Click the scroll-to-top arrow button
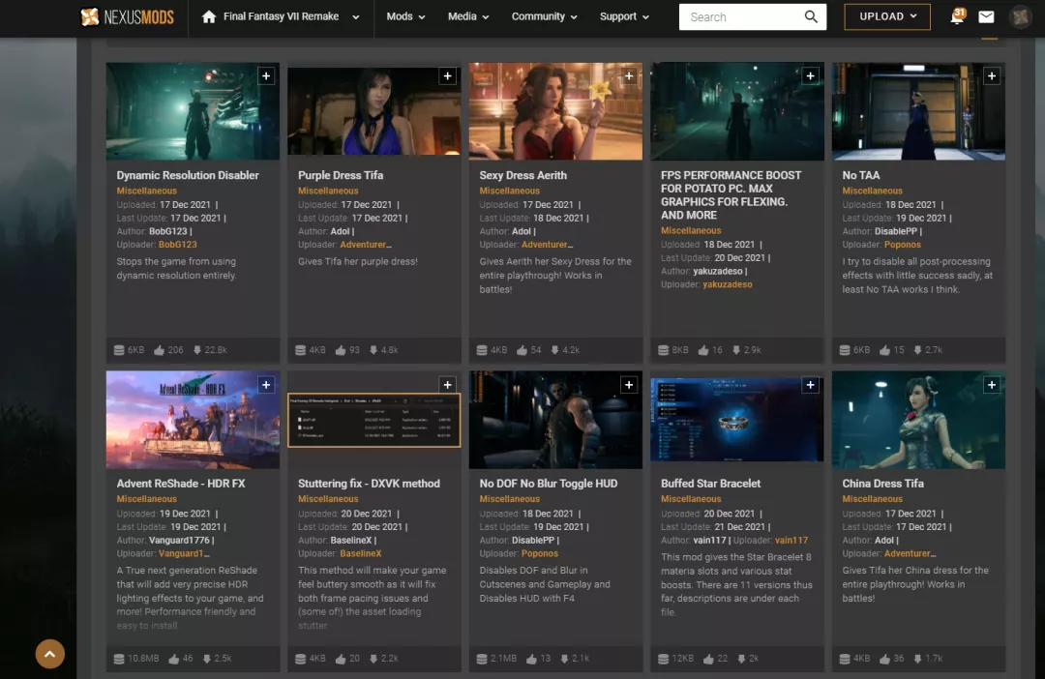This screenshot has width=1045, height=679. pyautogui.click(x=50, y=654)
